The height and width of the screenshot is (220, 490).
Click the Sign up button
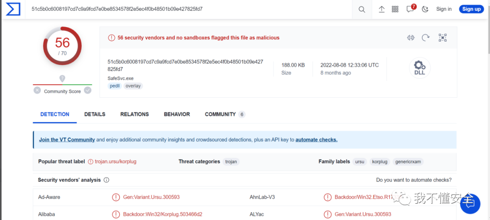pyautogui.click(x=471, y=9)
